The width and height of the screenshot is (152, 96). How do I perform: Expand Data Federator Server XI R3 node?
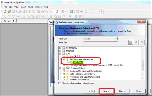pyautogui.click(x=64, y=74)
